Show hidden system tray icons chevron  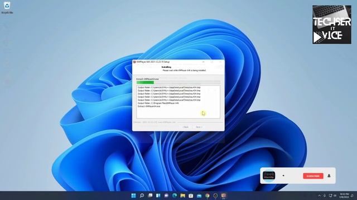pos(319,196)
